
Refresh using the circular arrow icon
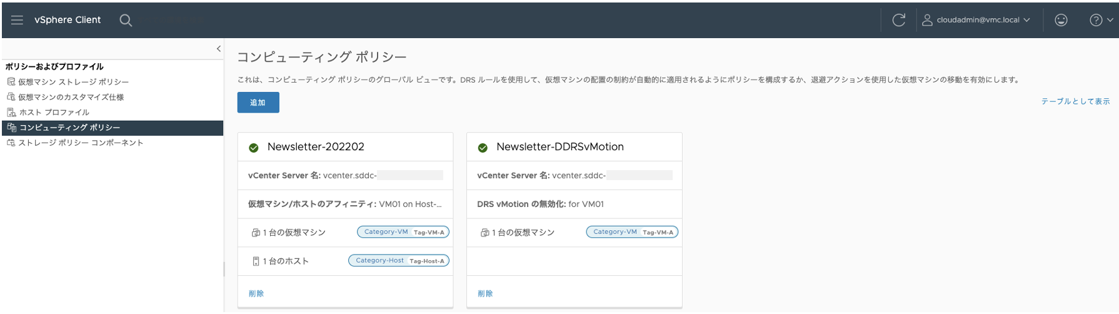pyautogui.click(x=898, y=20)
